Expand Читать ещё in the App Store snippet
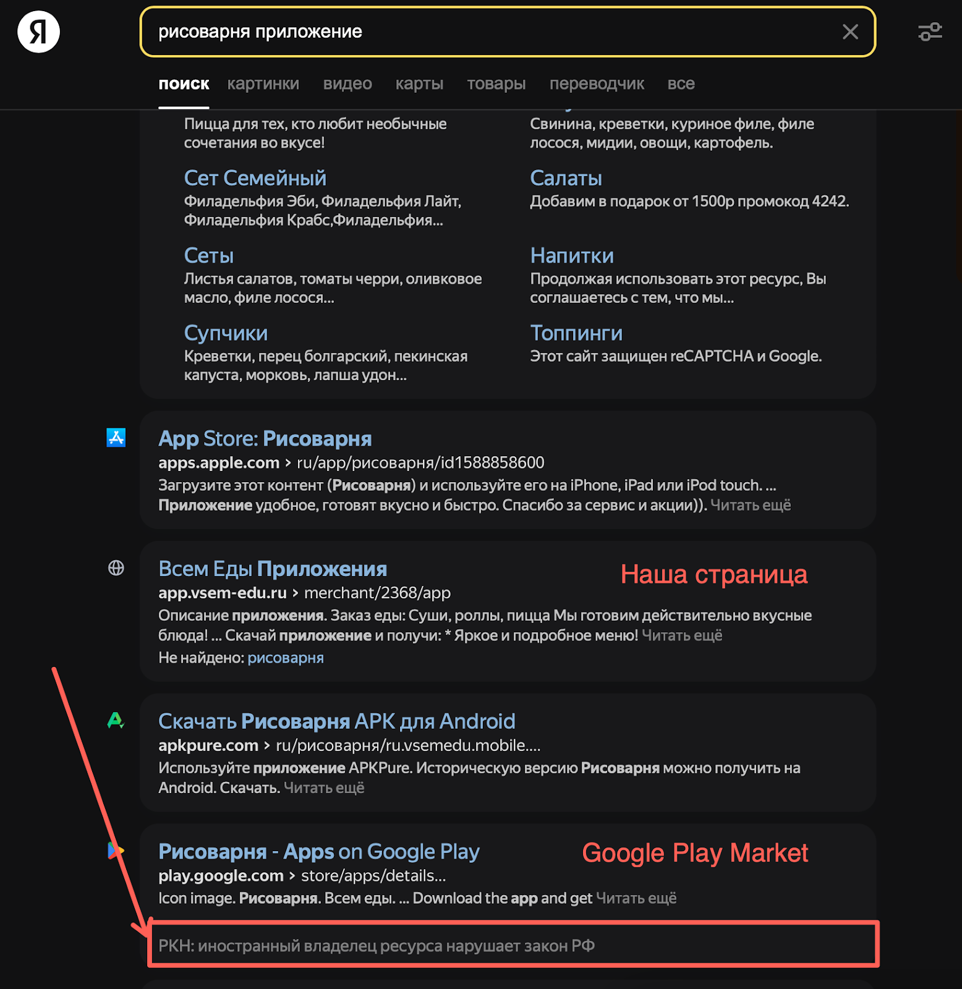962x989 pixels. pos(751,505)
